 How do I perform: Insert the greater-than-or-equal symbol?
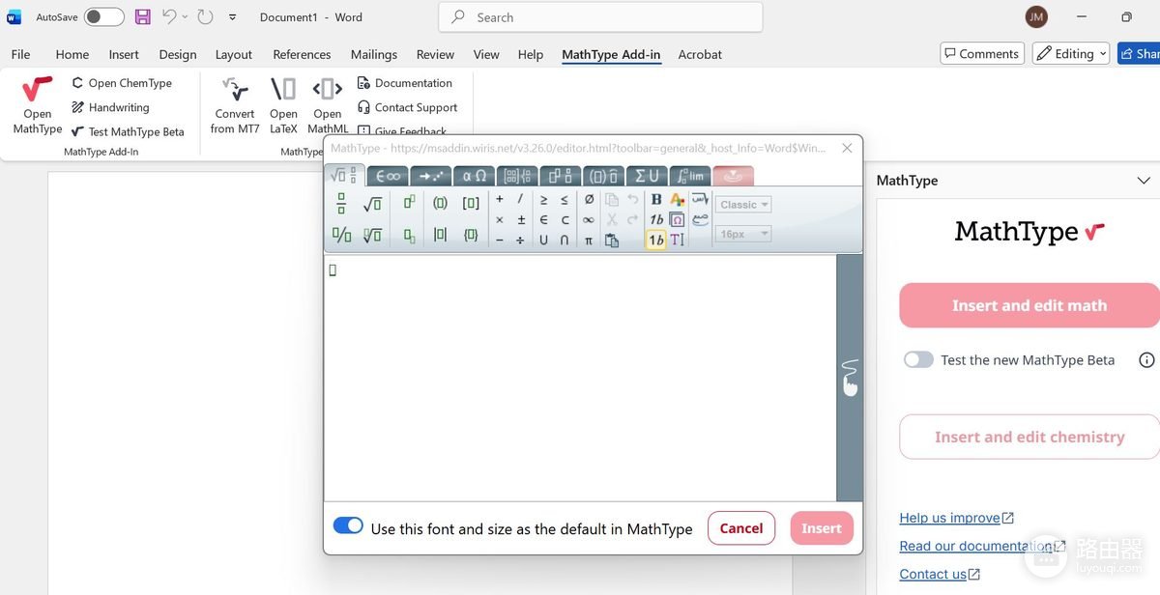[543, 200]
